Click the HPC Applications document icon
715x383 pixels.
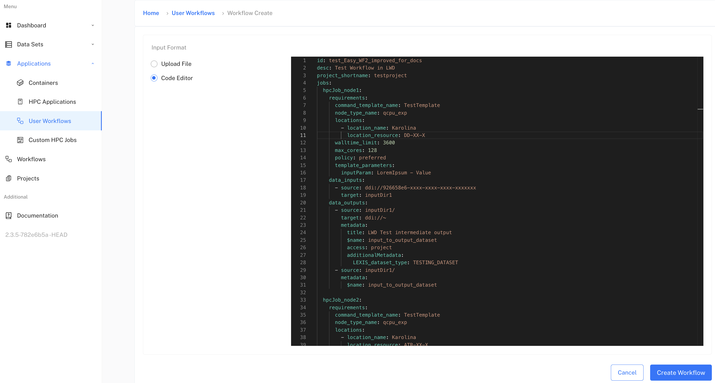[x=20, y=102]
